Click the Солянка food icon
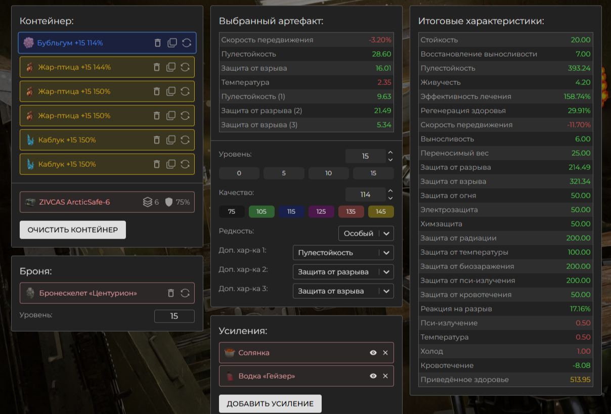Image resolution: width=611 pixels, height=414 pixels. [x=230, y=352]
